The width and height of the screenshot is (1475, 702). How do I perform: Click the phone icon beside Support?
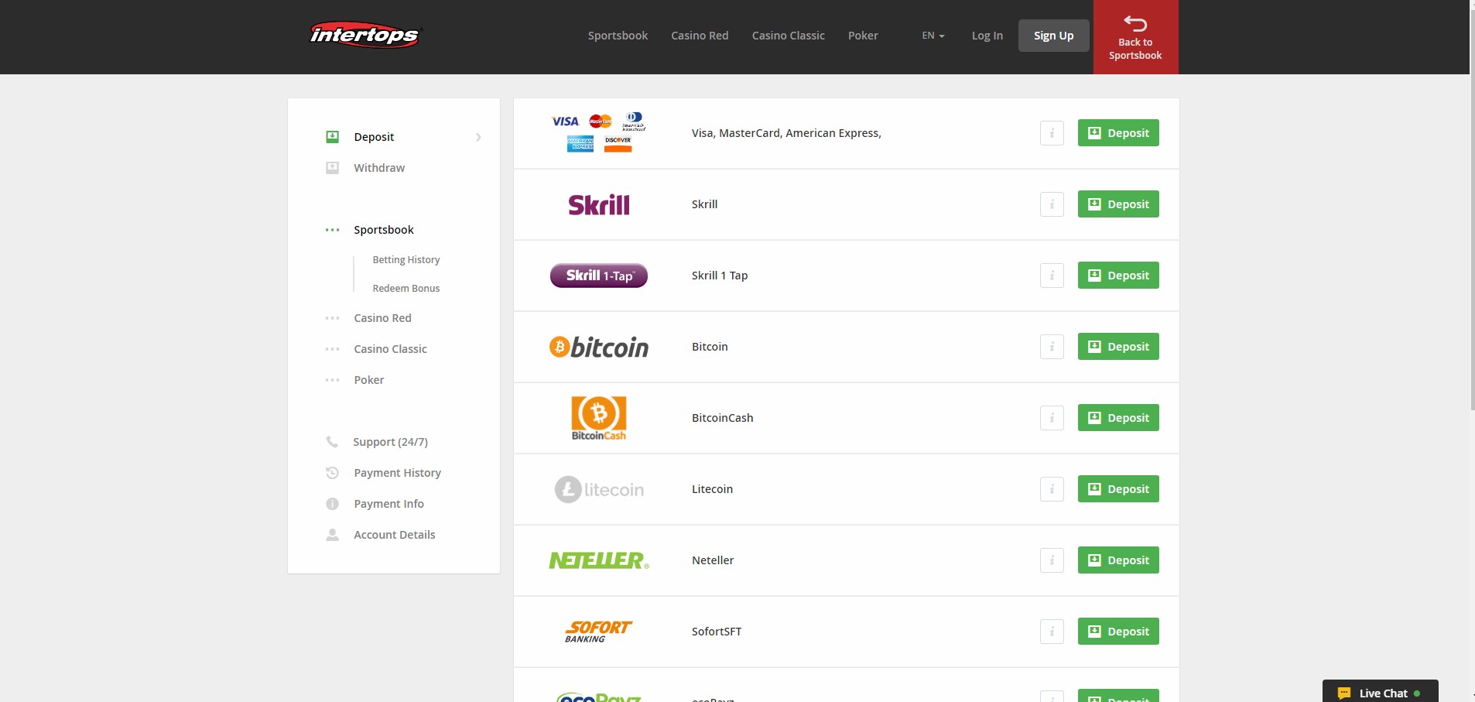[x=332, y=442]
